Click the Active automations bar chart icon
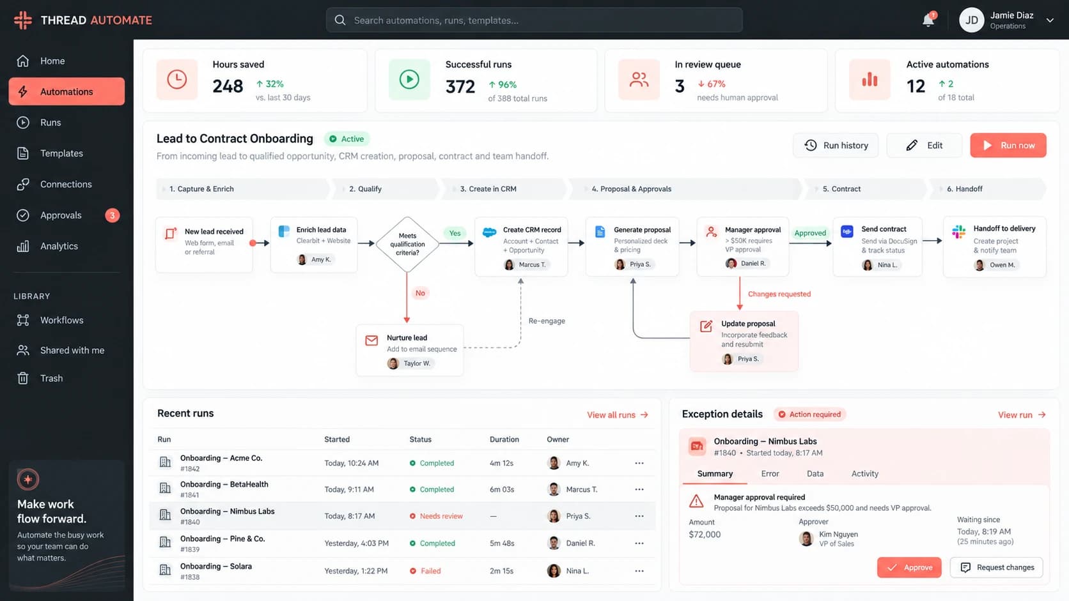 click(870, 80)
